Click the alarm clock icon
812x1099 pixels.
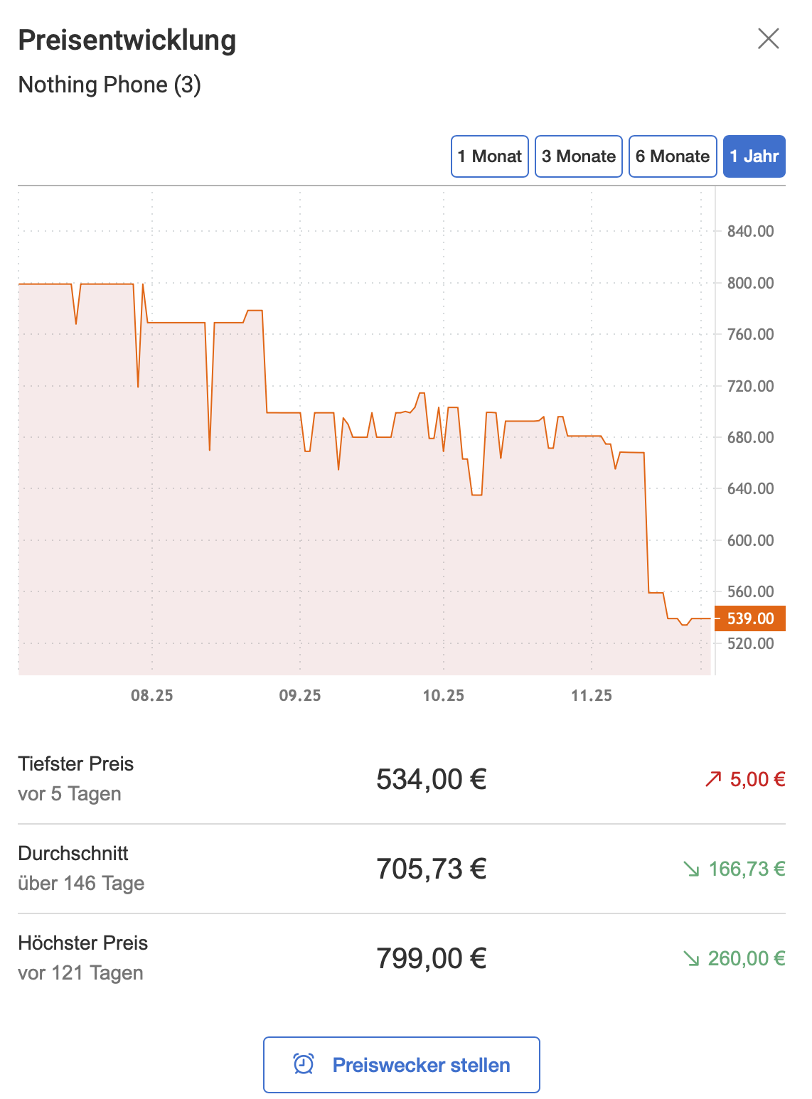(x=304, y=1064)
